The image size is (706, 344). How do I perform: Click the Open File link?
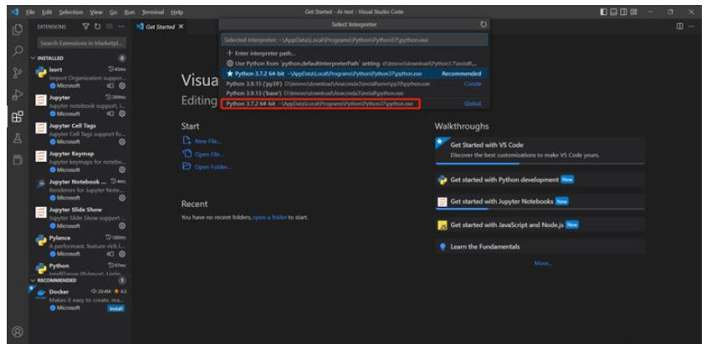pos(209,154)
